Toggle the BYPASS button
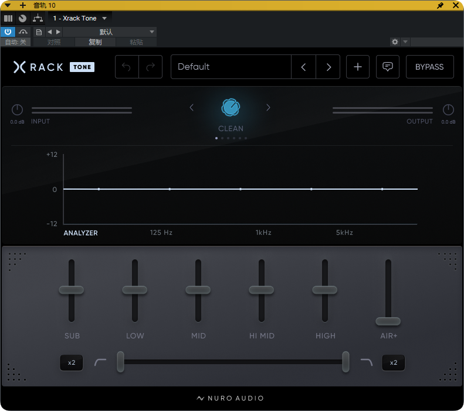464x411 pixels. (429, 67)
